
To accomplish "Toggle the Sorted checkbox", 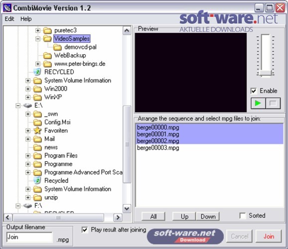I will (243, 216).
